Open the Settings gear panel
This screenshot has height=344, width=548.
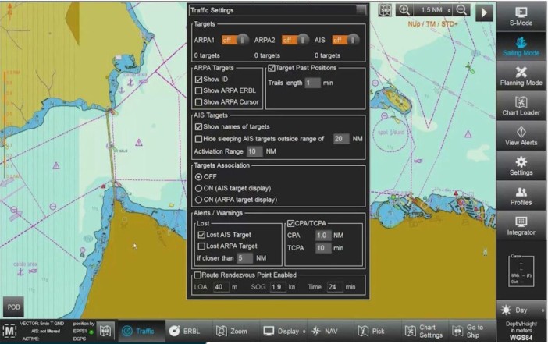[521, 166]
